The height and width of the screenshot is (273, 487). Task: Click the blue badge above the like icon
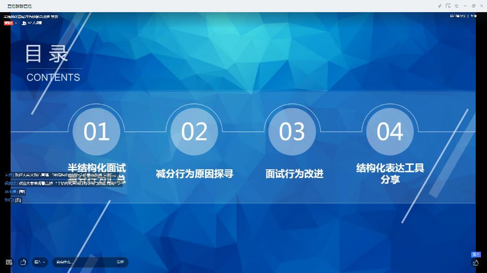[476, 254]
